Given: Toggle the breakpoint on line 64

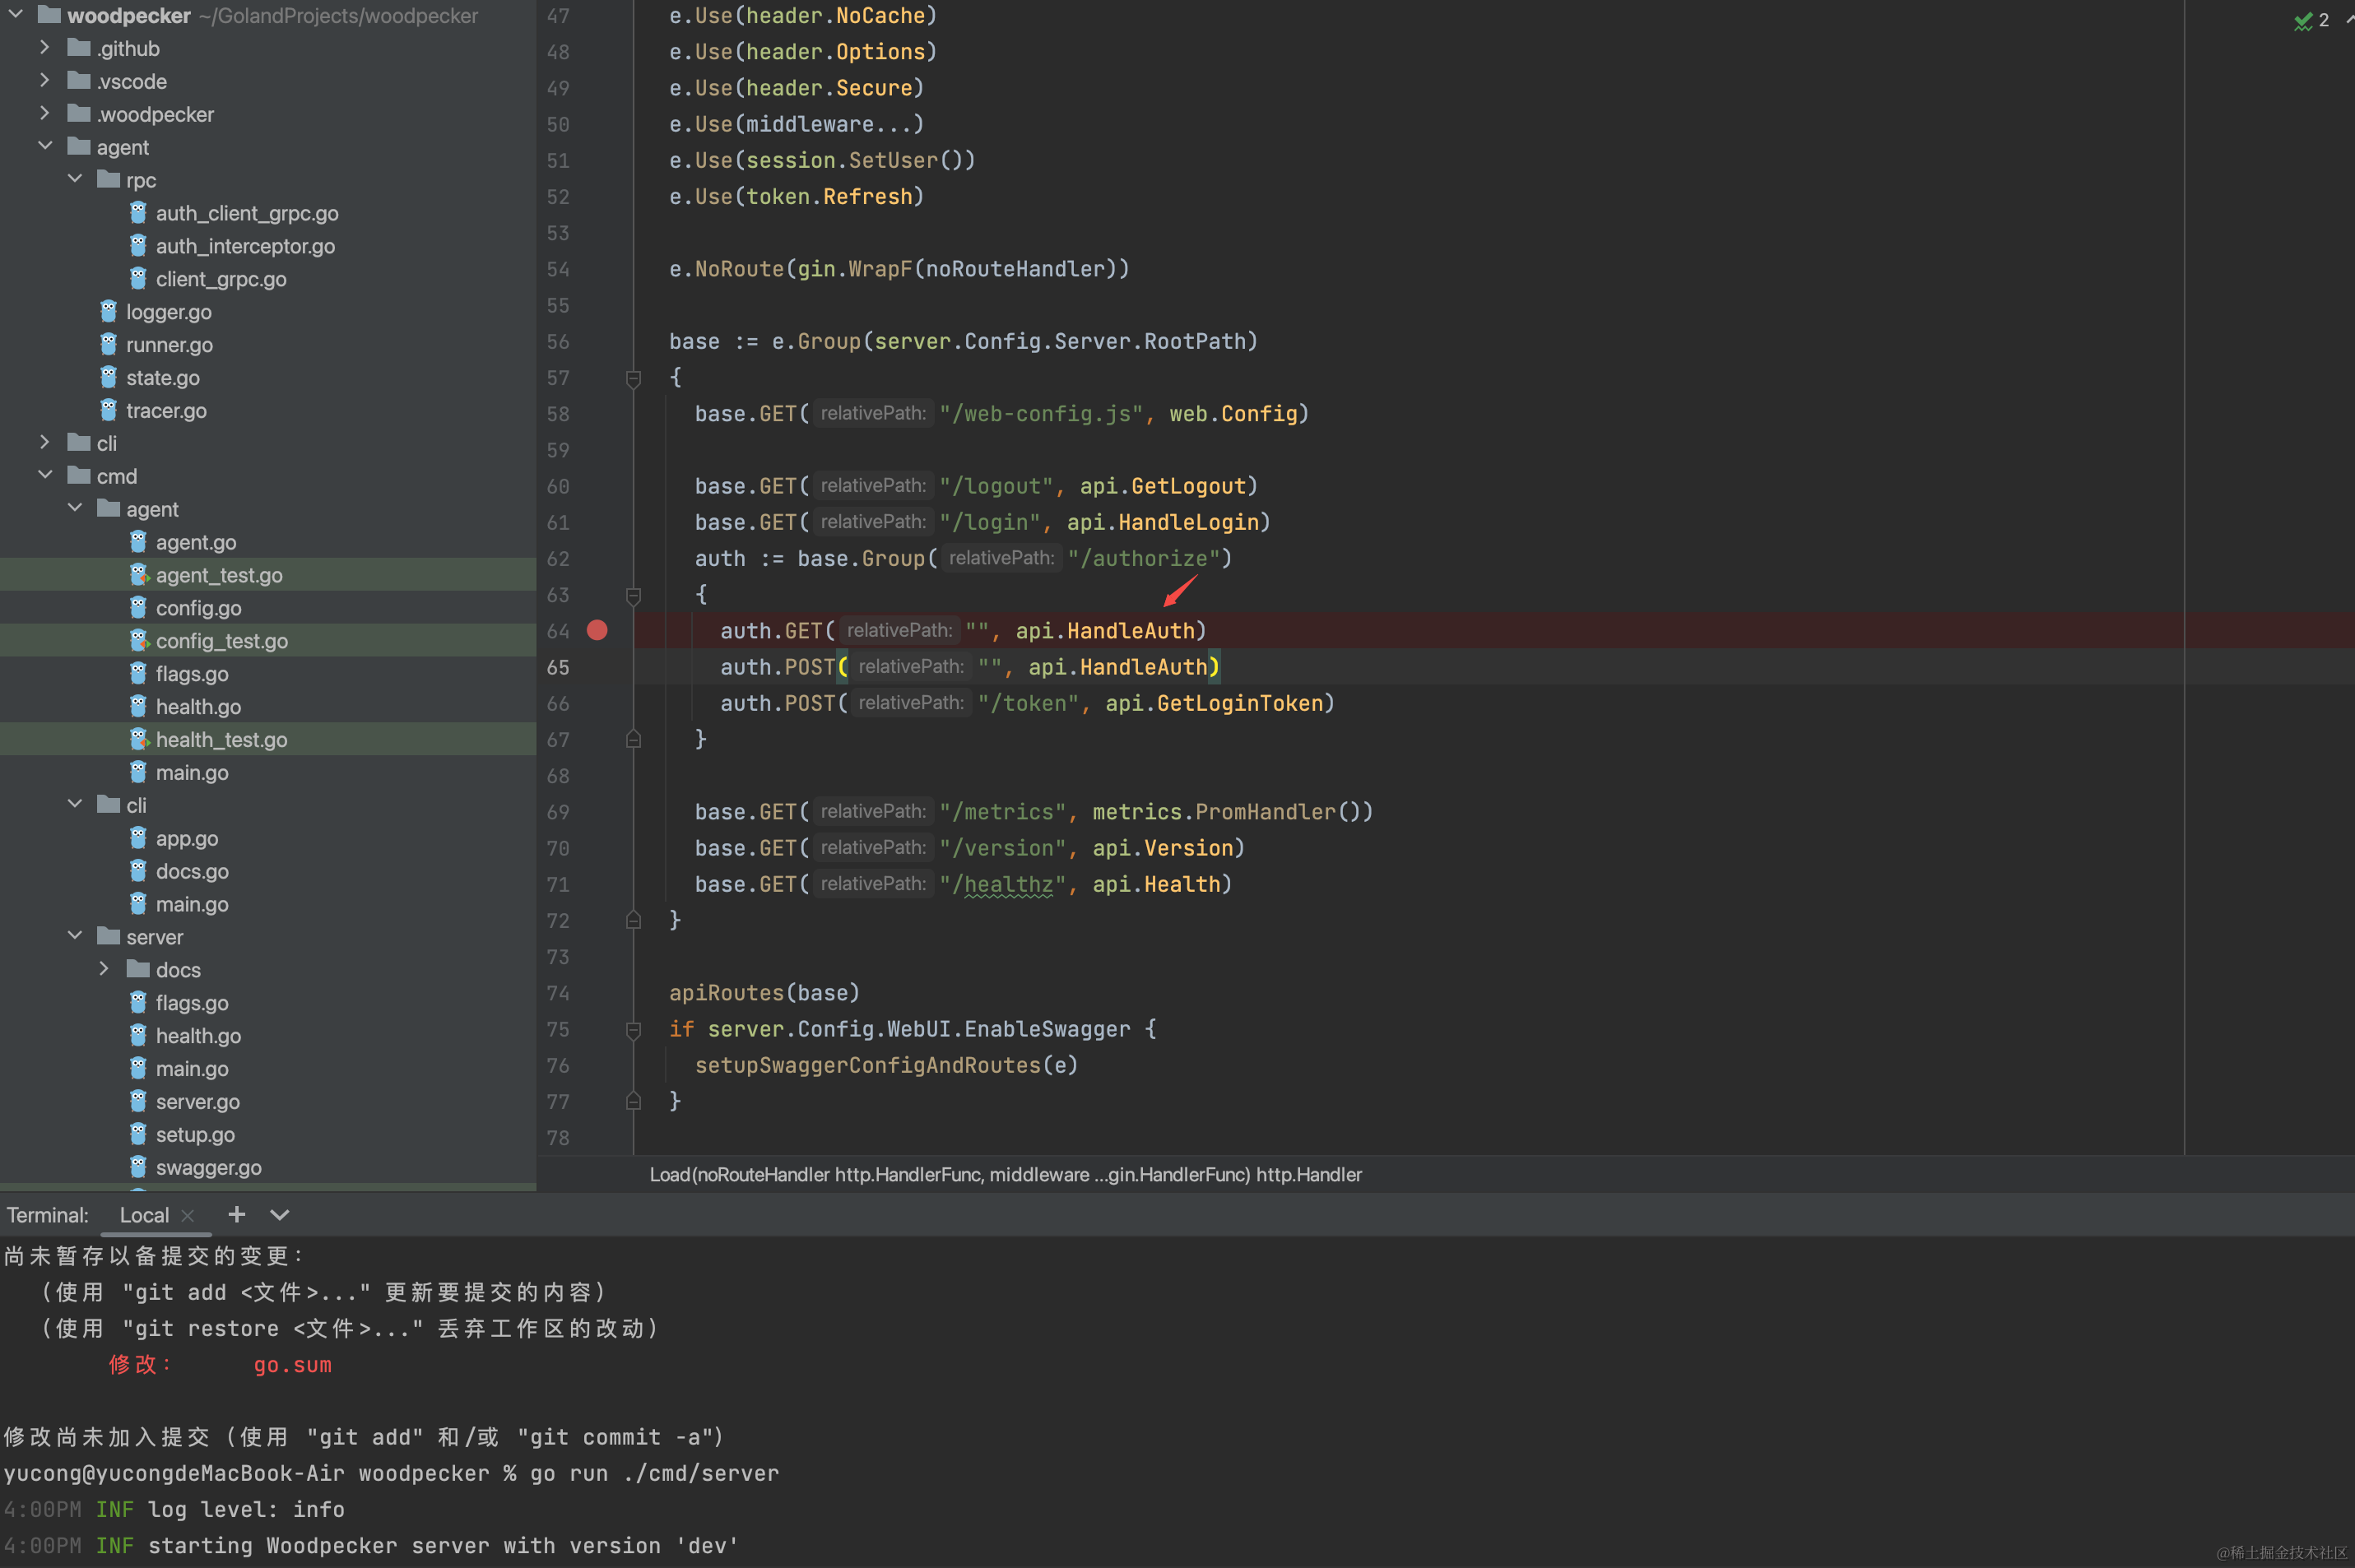Looking at the screenshot, I should (597, 630).
